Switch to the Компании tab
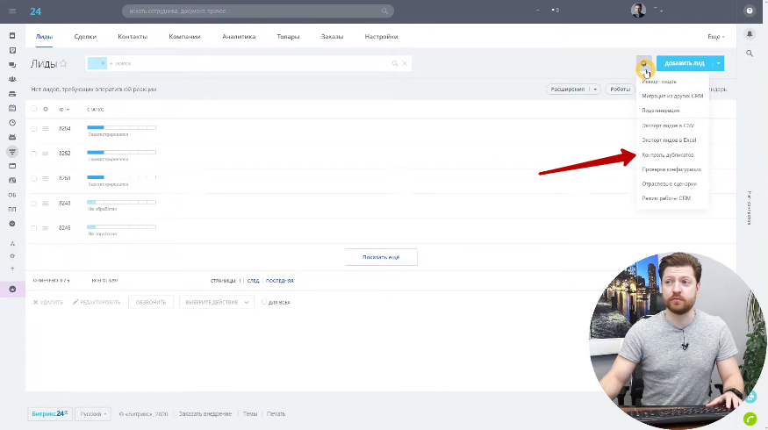The image size is (768, 430). (x=184, y=37)
